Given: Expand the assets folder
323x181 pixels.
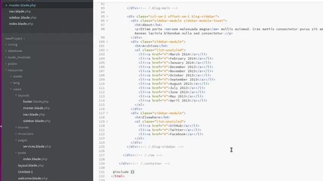Looking at the screenshot, I should [11, 76].
